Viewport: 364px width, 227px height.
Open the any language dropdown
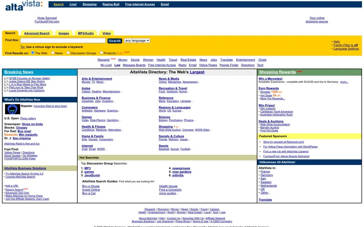[137, 40]
